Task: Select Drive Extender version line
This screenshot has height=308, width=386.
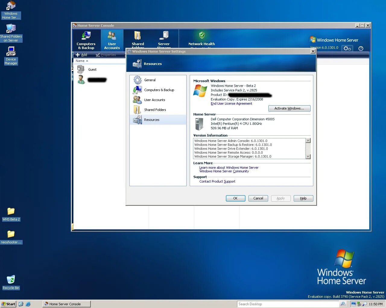Action: coord(231,149)
